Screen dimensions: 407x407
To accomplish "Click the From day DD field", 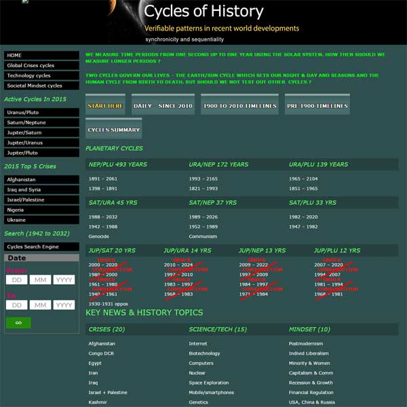I will [16, 279].
